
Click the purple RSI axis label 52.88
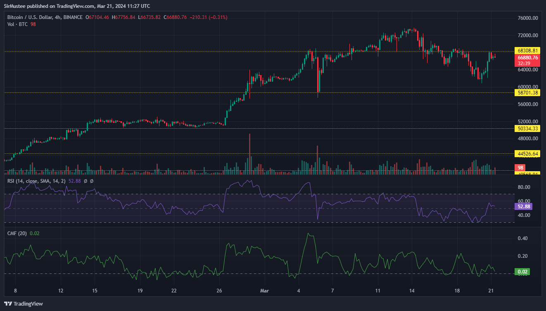523,206
